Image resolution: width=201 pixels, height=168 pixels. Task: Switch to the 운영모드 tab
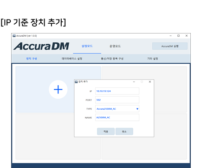115,46
